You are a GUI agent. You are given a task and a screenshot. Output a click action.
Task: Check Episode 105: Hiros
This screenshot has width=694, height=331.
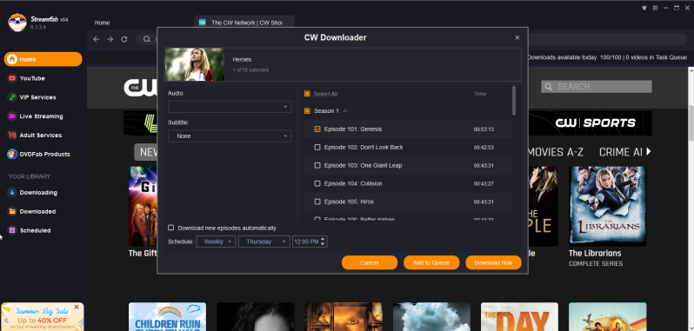(317, 202)
